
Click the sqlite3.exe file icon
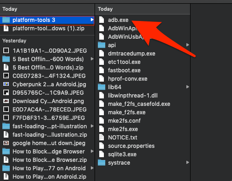click(x=102, y=154)
